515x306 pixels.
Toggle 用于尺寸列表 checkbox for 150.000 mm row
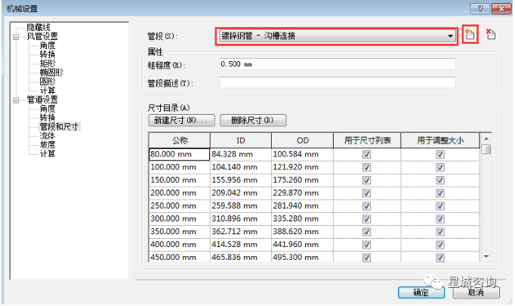[x=367, y=180]
